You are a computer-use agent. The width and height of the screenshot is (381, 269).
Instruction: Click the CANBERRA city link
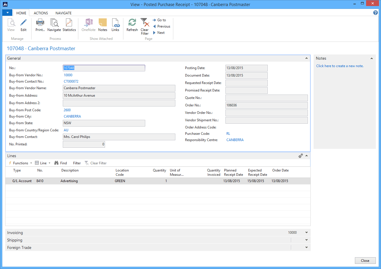coord(72,116)
